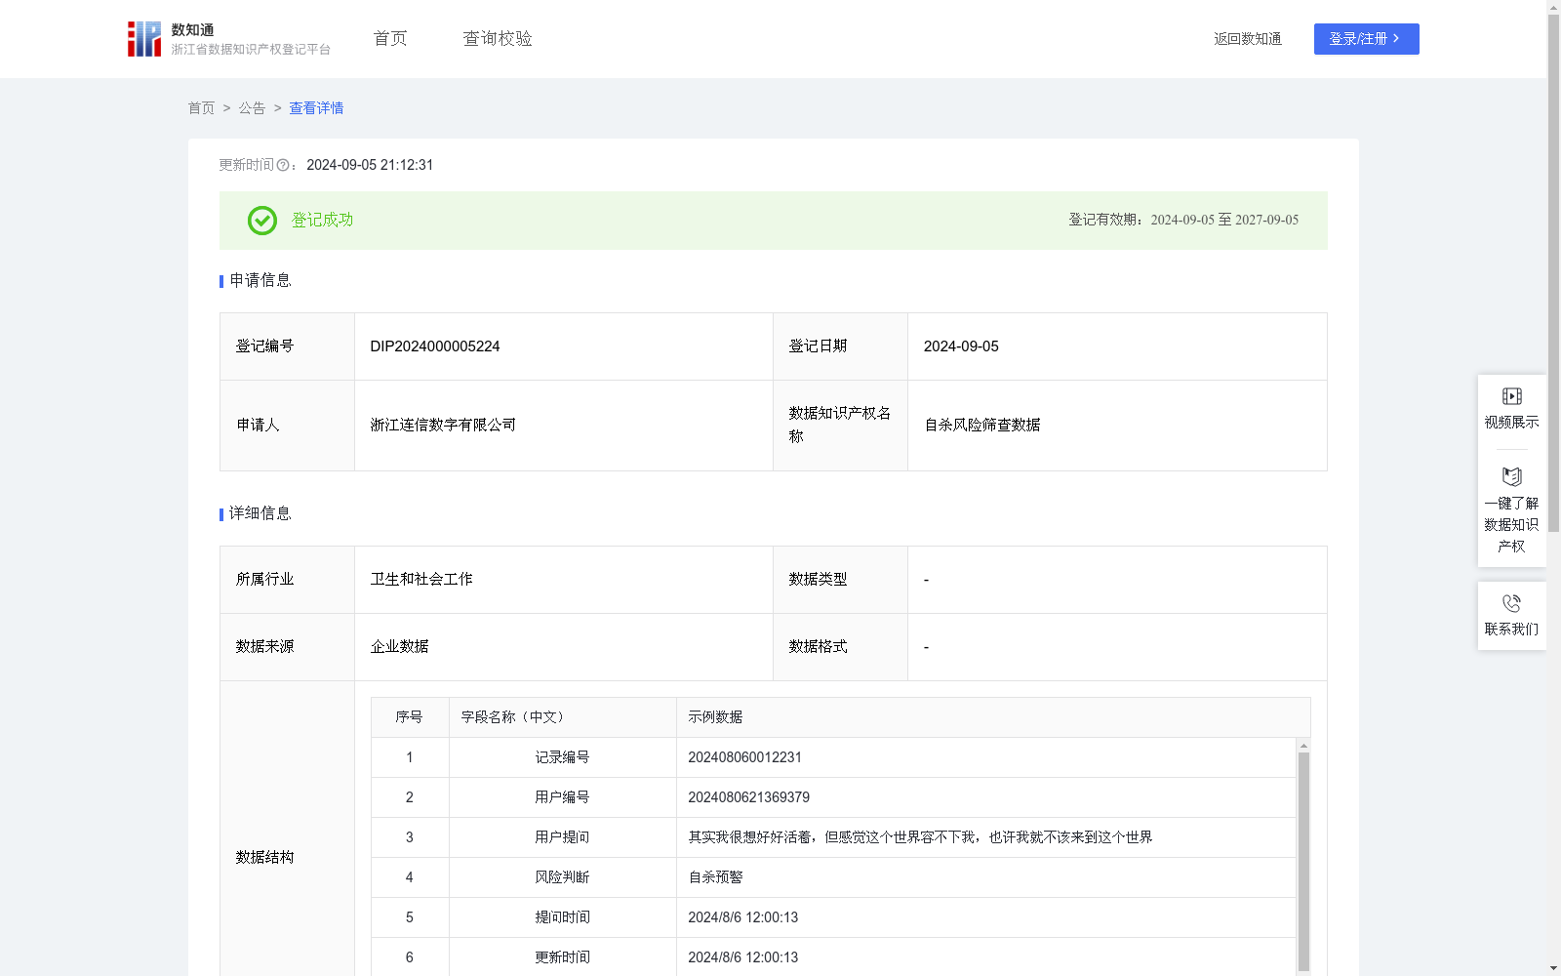
Task: Click the 首页 breadcrumb link
Action: (201, 108)
